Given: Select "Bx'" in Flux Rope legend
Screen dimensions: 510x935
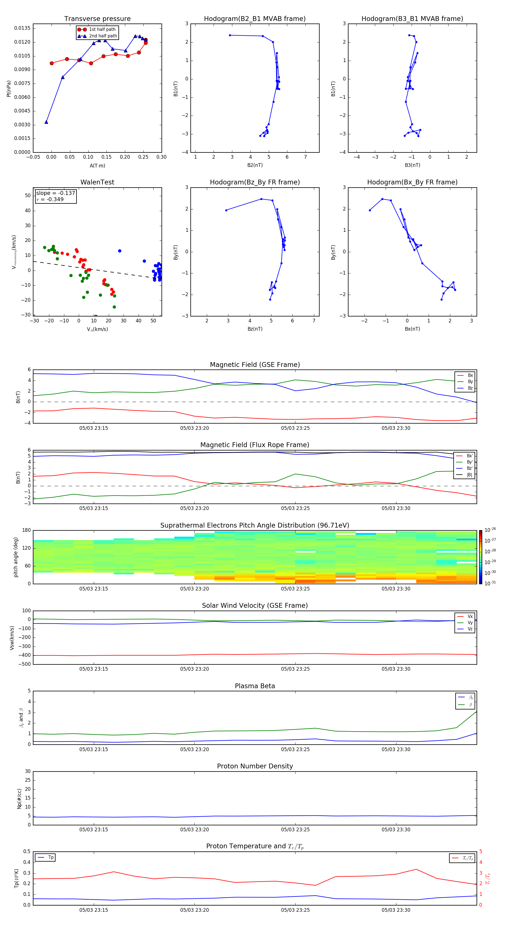Looking at the screenshot, I should 465,456.
